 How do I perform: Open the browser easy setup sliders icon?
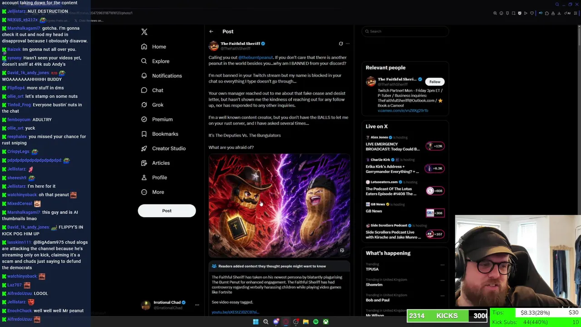(x=576, y=13)
